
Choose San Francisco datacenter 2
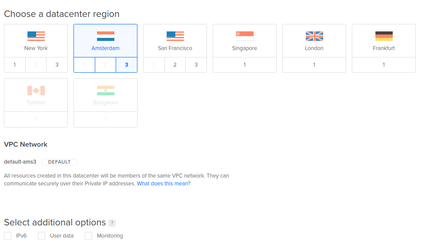tap(175, 65)
